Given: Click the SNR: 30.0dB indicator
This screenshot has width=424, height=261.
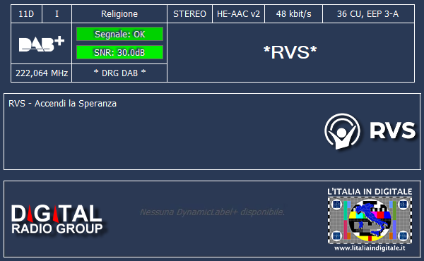Looking at the screenshot, I should tap(120, 52).
